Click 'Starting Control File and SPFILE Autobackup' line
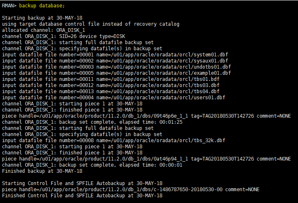 (82, 183)
